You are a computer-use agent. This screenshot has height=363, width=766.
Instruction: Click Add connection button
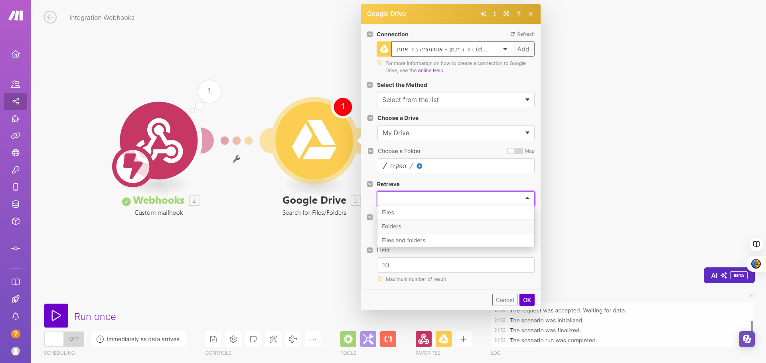point(523,49)
